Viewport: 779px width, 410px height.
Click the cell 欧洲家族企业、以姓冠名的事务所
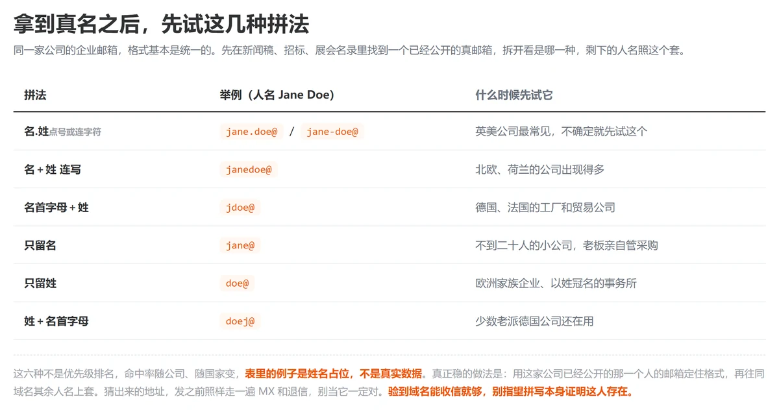tap(556, 283)
